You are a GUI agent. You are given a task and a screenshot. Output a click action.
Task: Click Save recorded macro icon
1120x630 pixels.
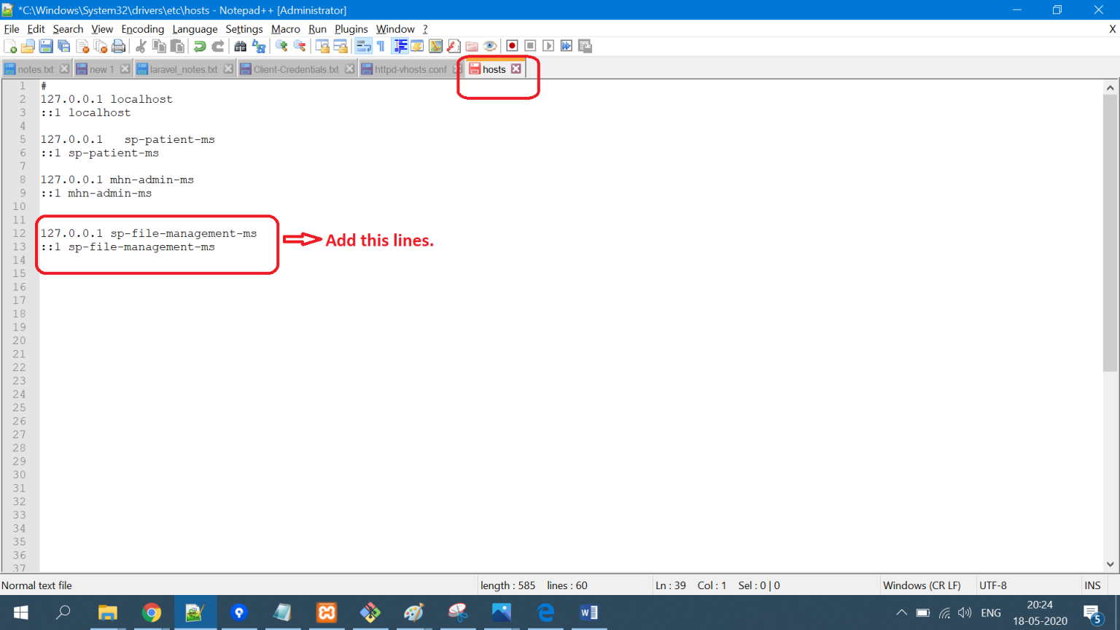585,46
